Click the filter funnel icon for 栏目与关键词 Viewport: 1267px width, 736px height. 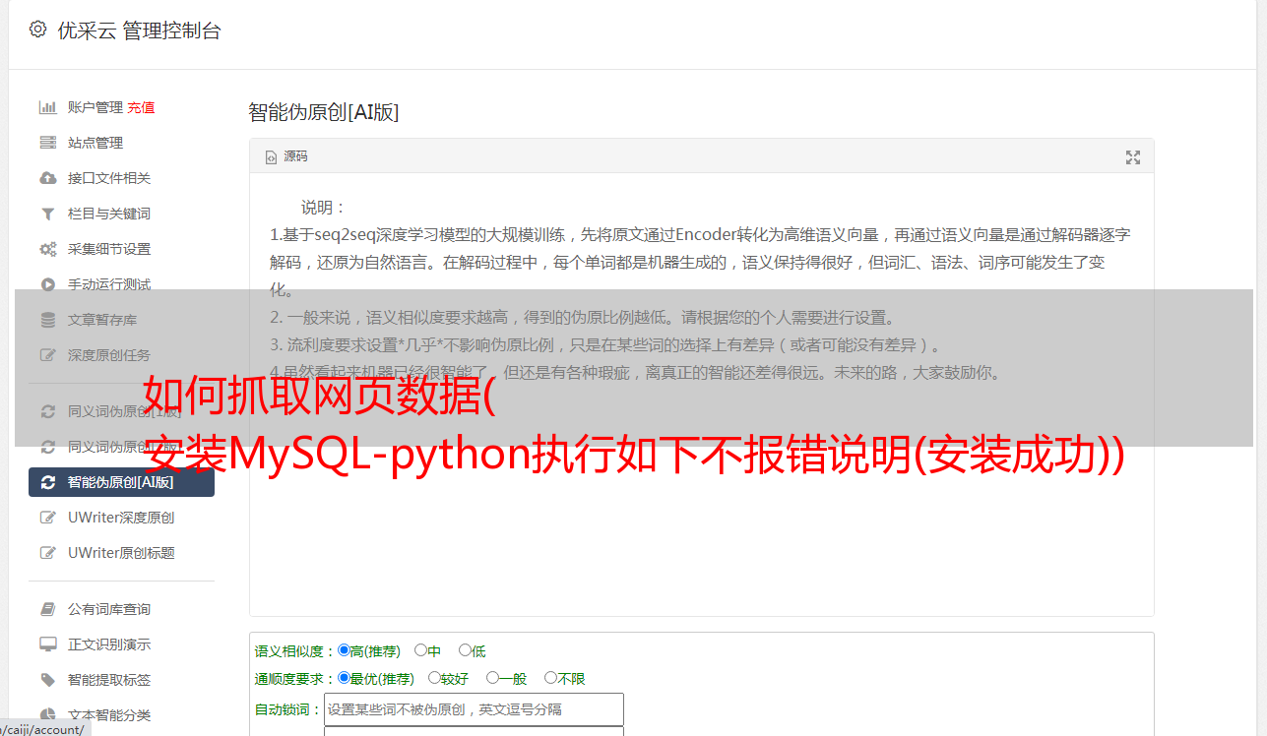(47, 214)
